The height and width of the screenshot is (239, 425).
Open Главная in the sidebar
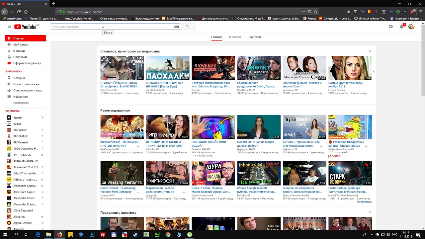(26, 39)
